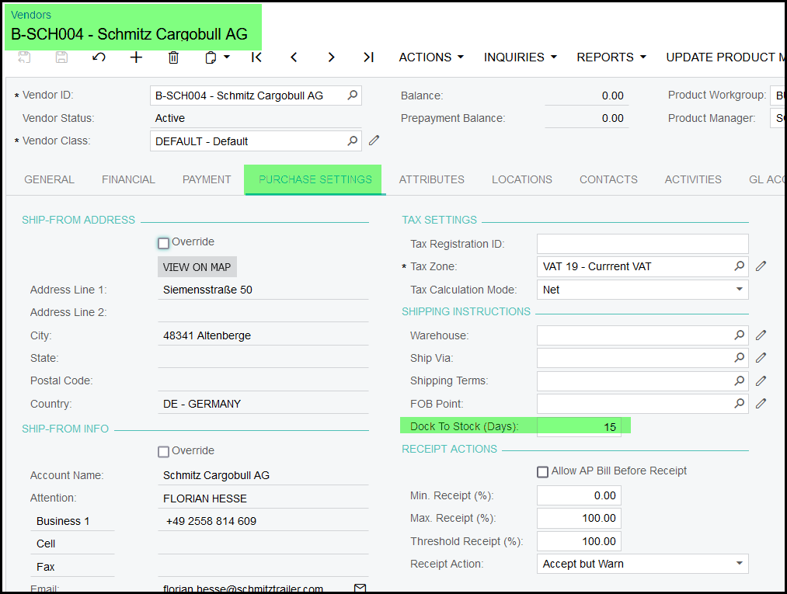This screenshot has height=594, width=787.
Task: Expand the Receipt Action dropdown
Action: tap(739, 564)
